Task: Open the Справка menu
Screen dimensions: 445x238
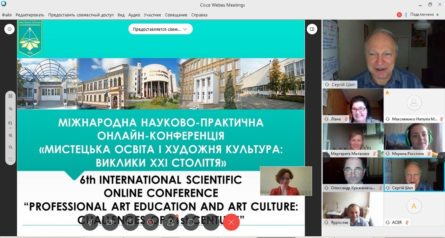Action: [199, 15]
